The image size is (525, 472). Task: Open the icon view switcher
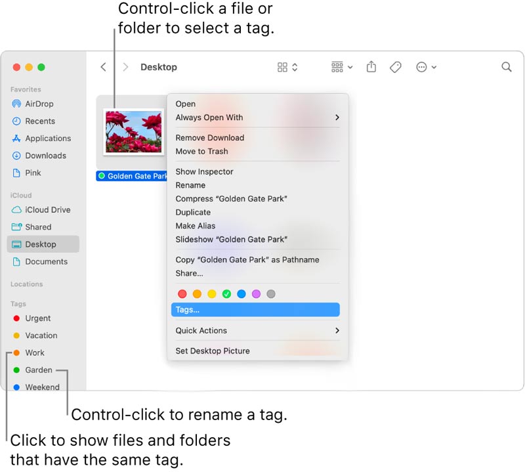point(287,68)
